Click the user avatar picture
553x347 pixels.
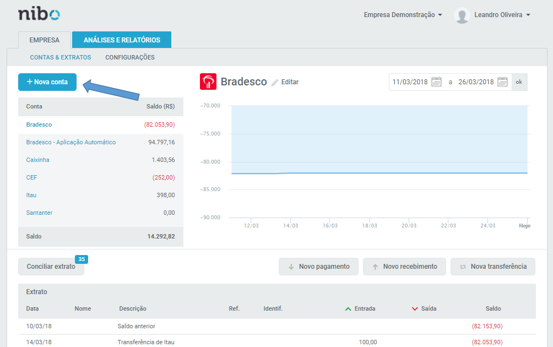point(462,15)
